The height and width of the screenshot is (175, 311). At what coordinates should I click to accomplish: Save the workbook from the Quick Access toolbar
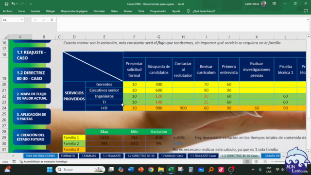6,4
